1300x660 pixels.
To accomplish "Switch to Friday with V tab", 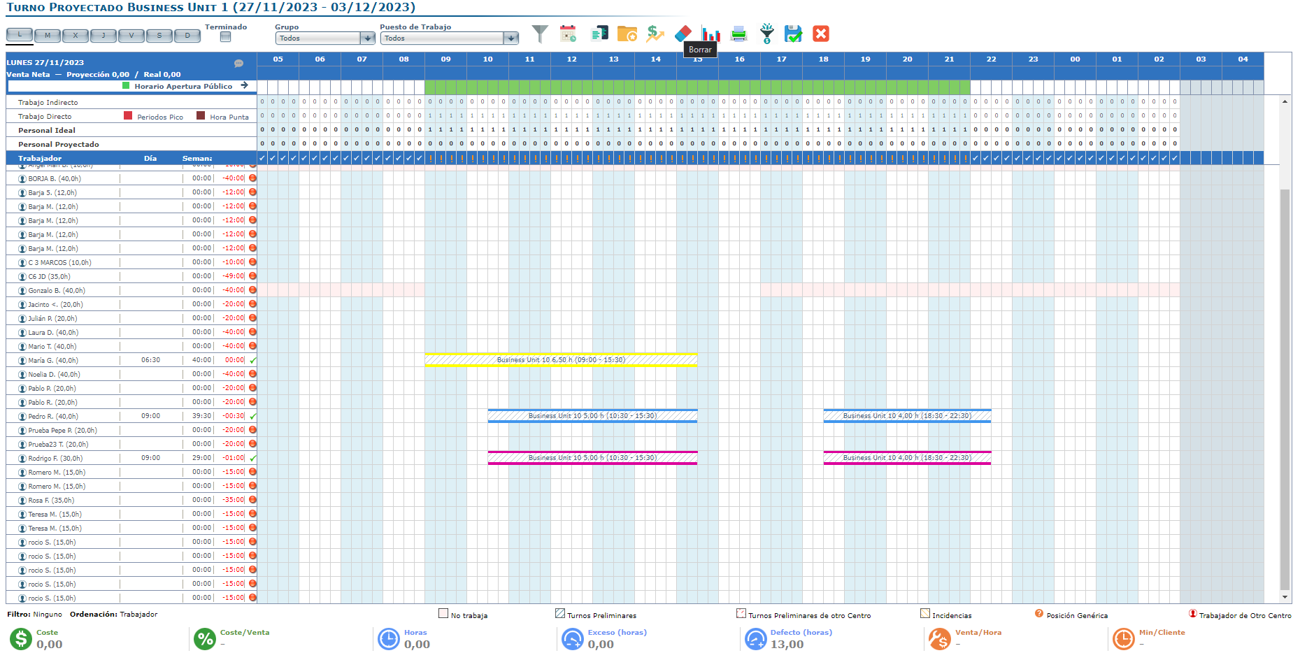I will (131, 35).
